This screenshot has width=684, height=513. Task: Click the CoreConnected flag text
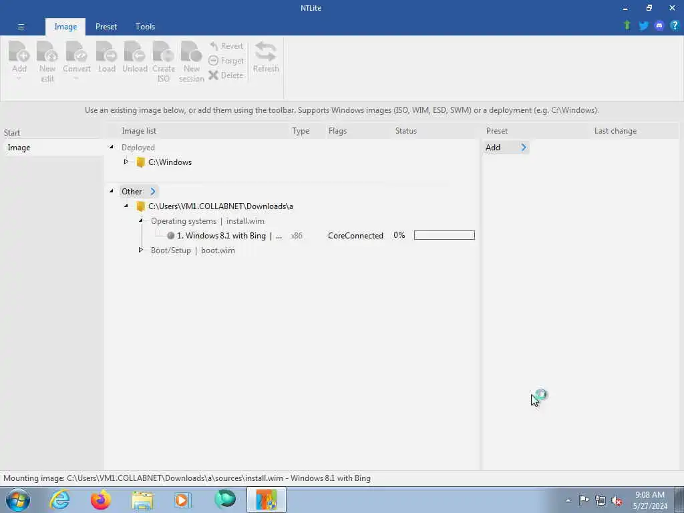click(355, 236)
